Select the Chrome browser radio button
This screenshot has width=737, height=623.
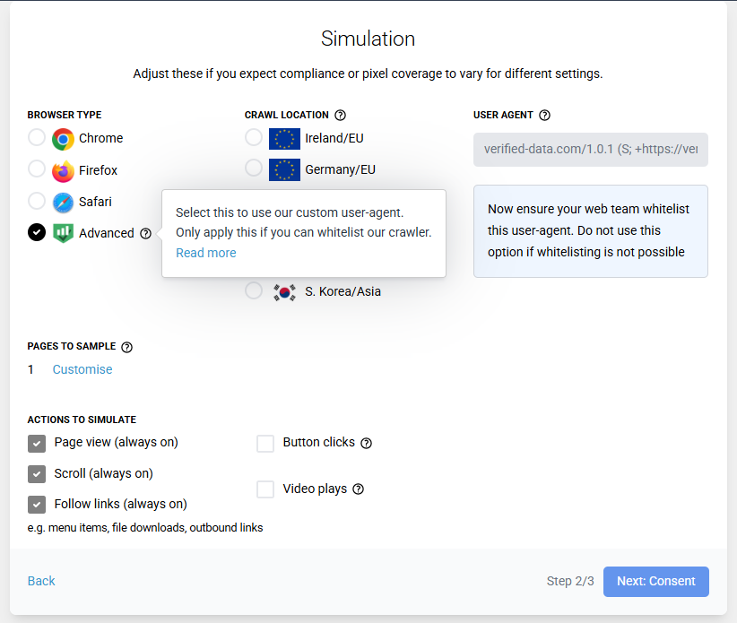(x=37, y=138)
